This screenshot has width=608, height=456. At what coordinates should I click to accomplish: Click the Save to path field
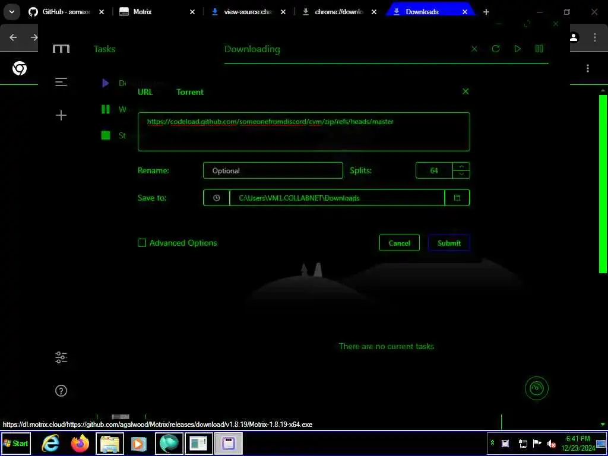337,198
